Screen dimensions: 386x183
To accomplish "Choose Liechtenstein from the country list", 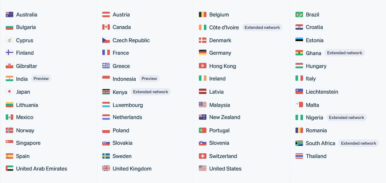I will [x=322, y=92].
